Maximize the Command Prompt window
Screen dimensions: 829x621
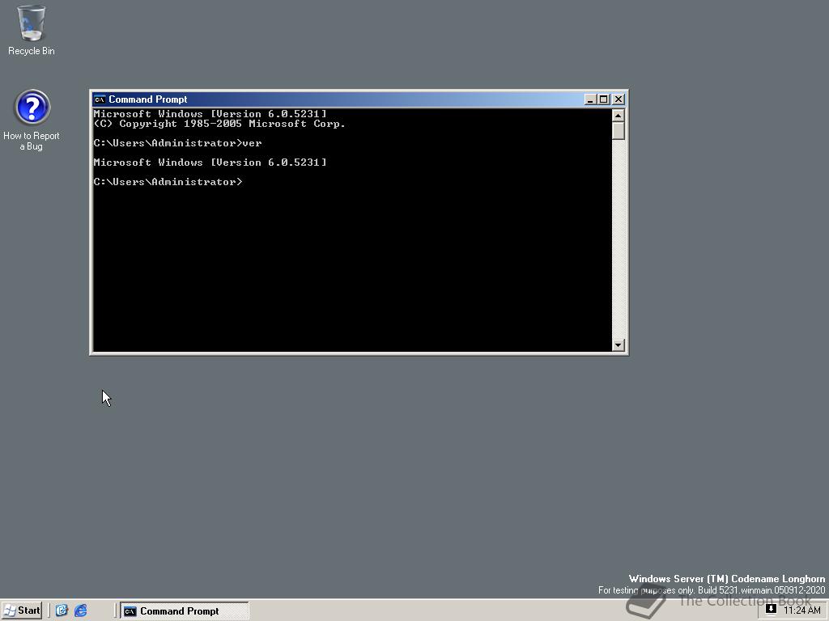point(603,99)
